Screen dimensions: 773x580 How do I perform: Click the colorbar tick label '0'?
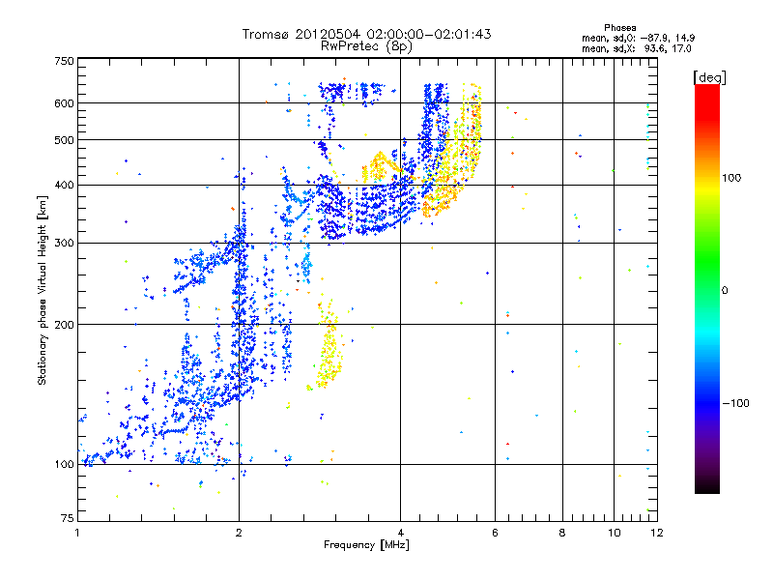[725, 291]
